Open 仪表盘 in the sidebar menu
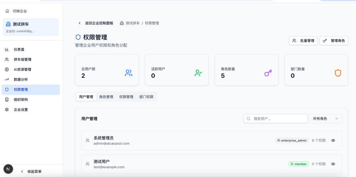 pyautogui.click(x=31, y=49)
